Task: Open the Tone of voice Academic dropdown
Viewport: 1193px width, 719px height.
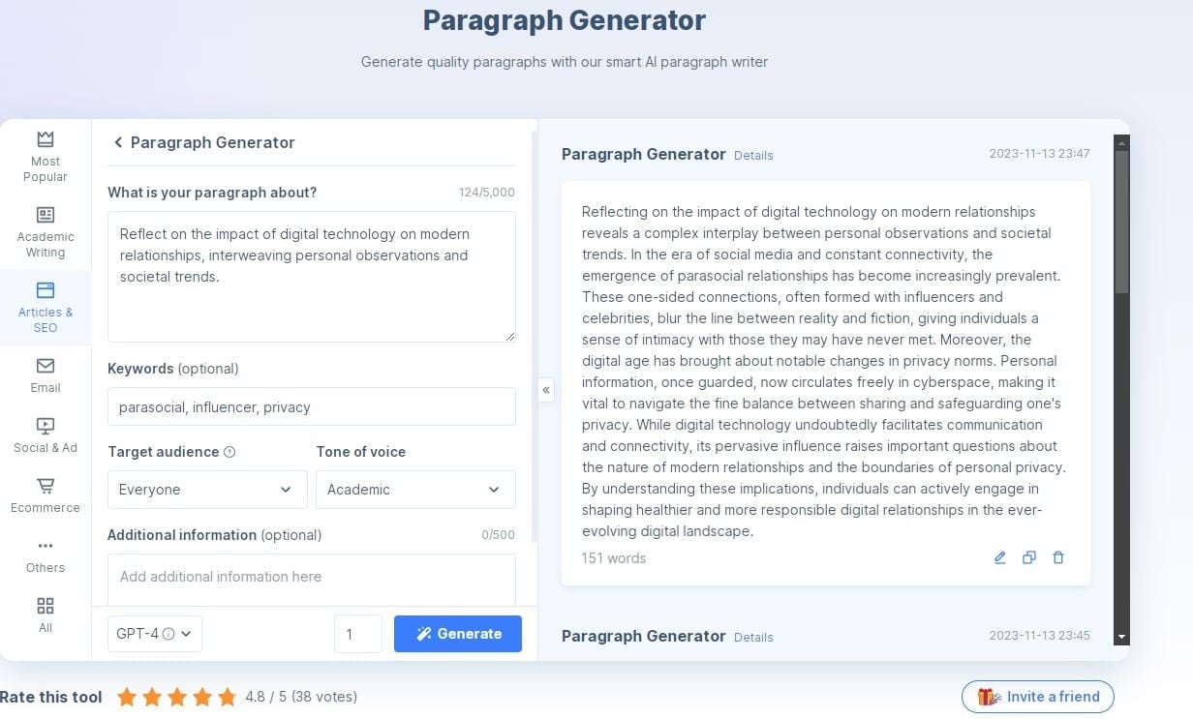Action: (415, 490)
